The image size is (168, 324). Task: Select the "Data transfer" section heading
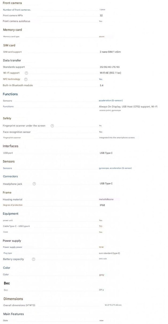pyautogui.click(x=12, y=60)
